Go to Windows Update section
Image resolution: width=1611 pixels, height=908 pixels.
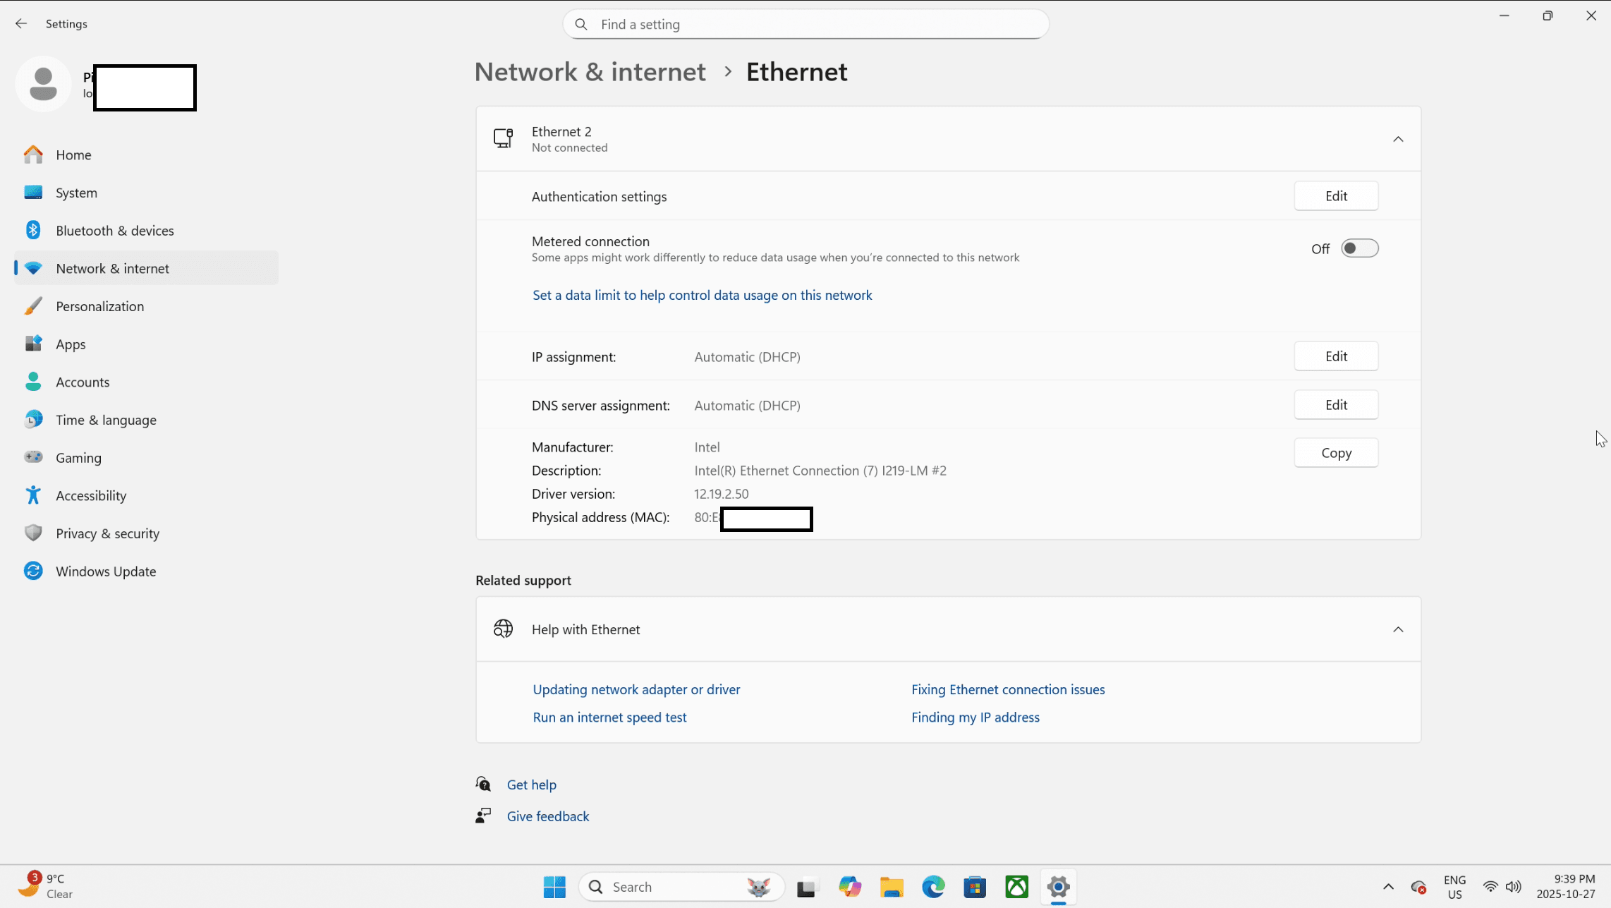point(106,571)
